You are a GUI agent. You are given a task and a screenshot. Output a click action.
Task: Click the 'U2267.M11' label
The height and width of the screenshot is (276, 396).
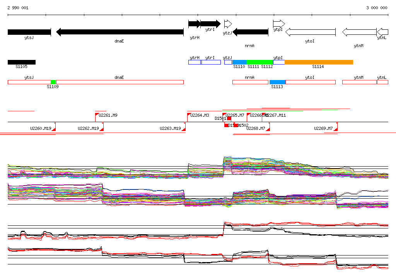click(x=276, y=115)
